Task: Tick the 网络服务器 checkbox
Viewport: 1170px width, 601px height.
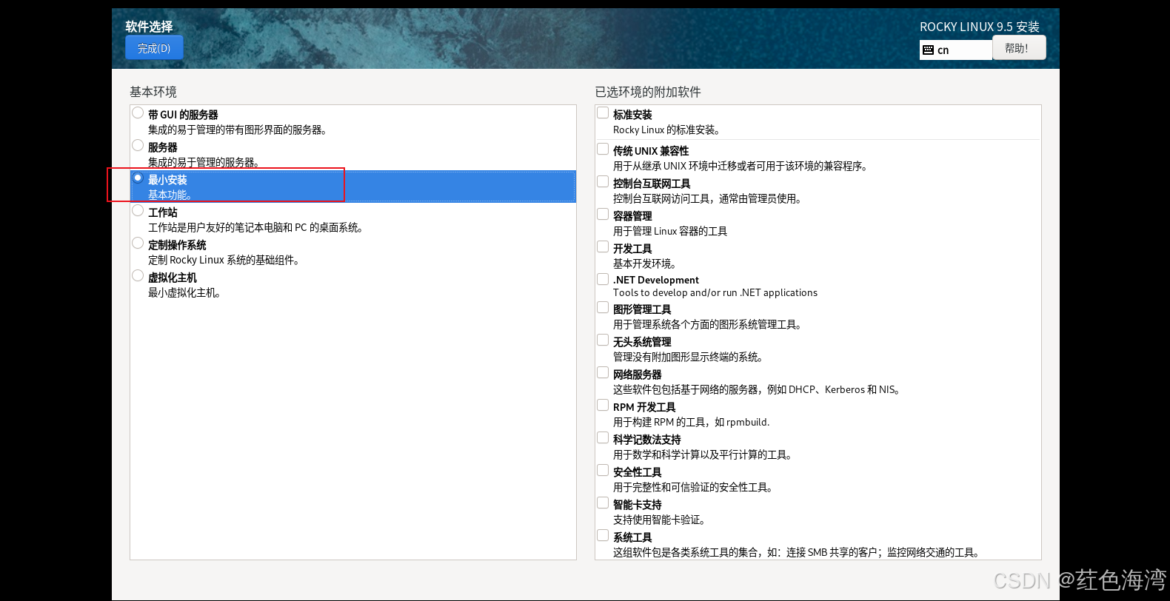Action: (603, 373)
